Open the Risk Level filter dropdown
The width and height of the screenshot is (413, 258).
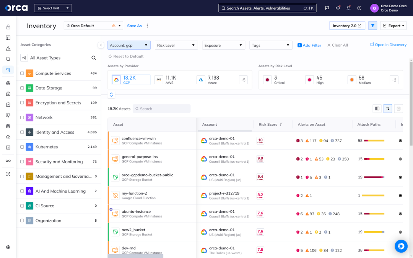tap(176, 45)
